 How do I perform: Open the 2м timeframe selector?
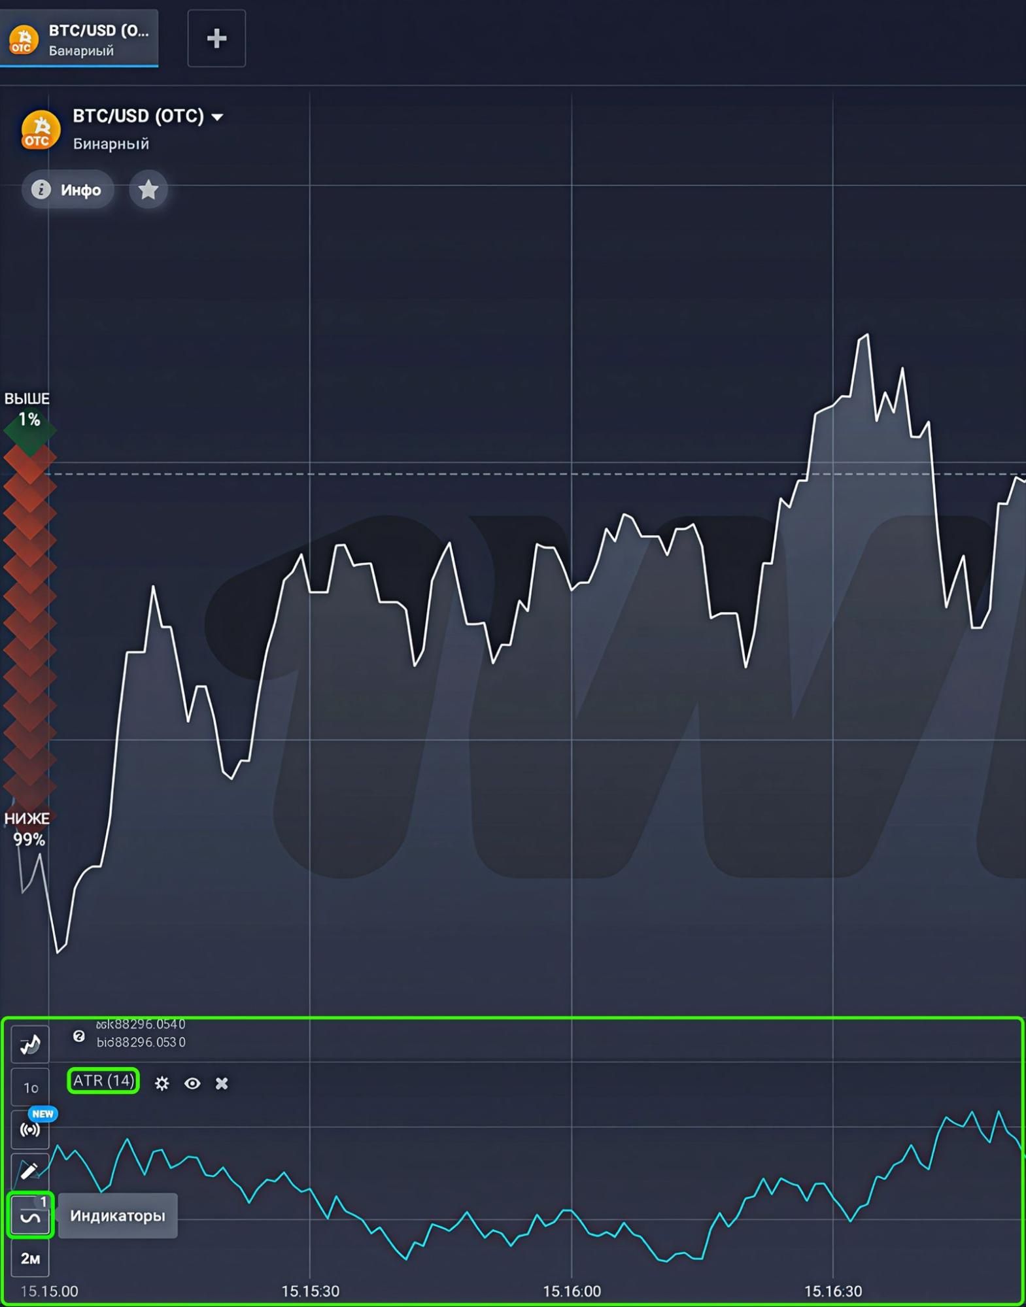pyautogui.click(x=30, y=1258)
